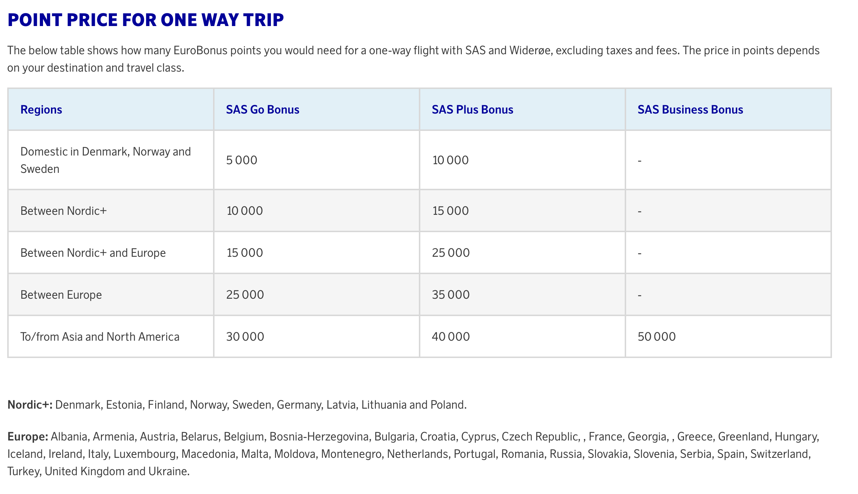Click the bold 'Europe:' label in the country list

28,436
